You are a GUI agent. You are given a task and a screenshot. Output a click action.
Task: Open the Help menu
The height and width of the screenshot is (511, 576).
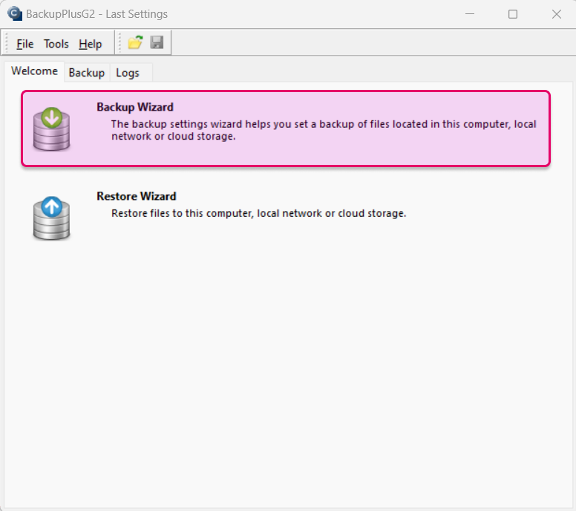click(90, 44)
